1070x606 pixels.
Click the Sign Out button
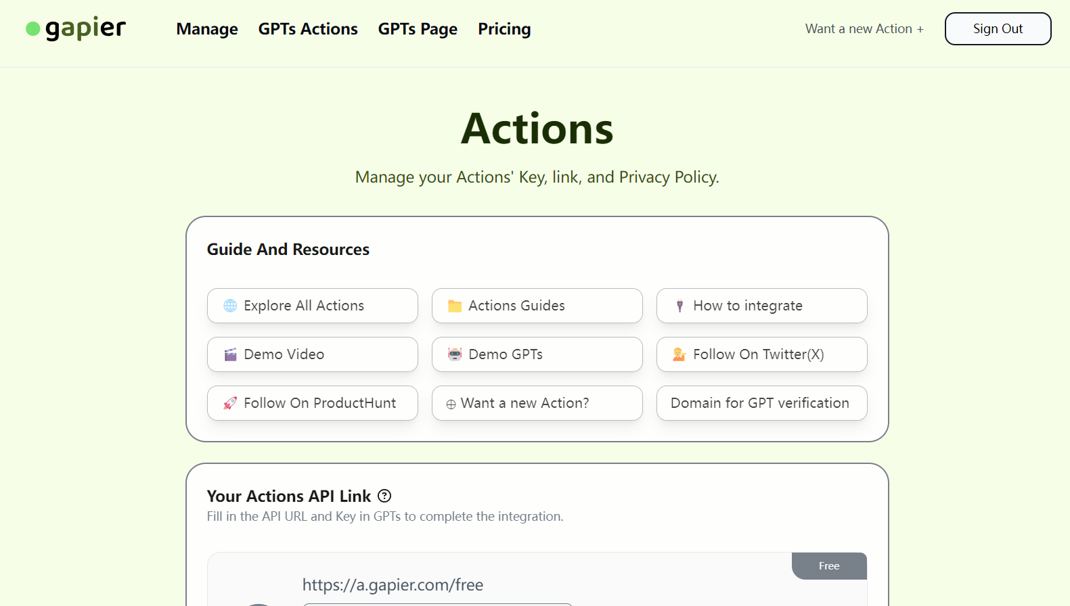click(x=998, y=29)
